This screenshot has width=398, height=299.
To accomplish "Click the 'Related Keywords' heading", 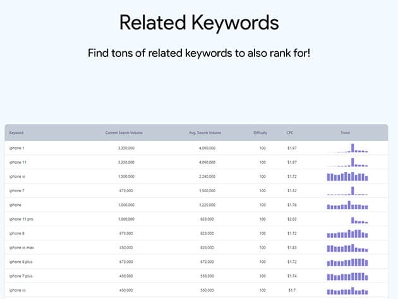I will (199, 23).
